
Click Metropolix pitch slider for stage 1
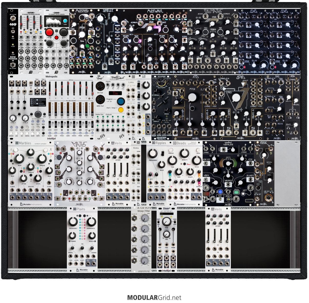(x=50, y=89)
